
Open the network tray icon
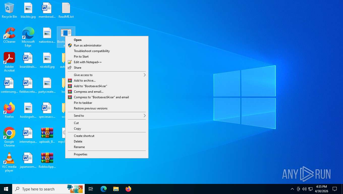point(310,189)
